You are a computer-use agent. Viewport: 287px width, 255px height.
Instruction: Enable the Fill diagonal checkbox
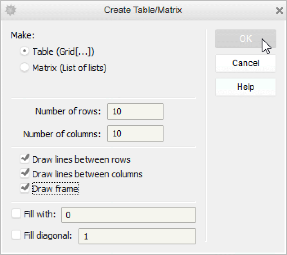pos(17,235)
